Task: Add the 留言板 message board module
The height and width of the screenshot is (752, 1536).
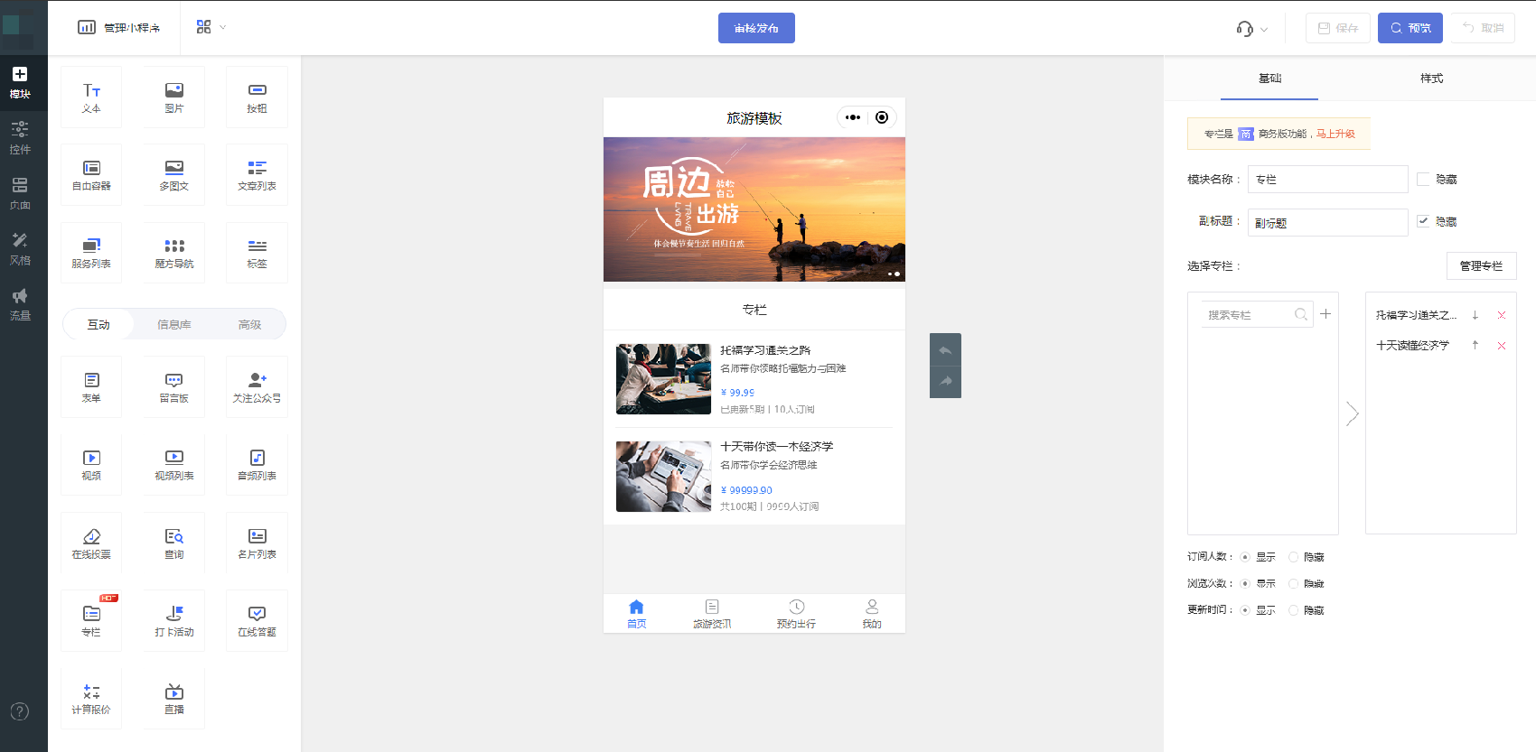Action: point(174,387)
